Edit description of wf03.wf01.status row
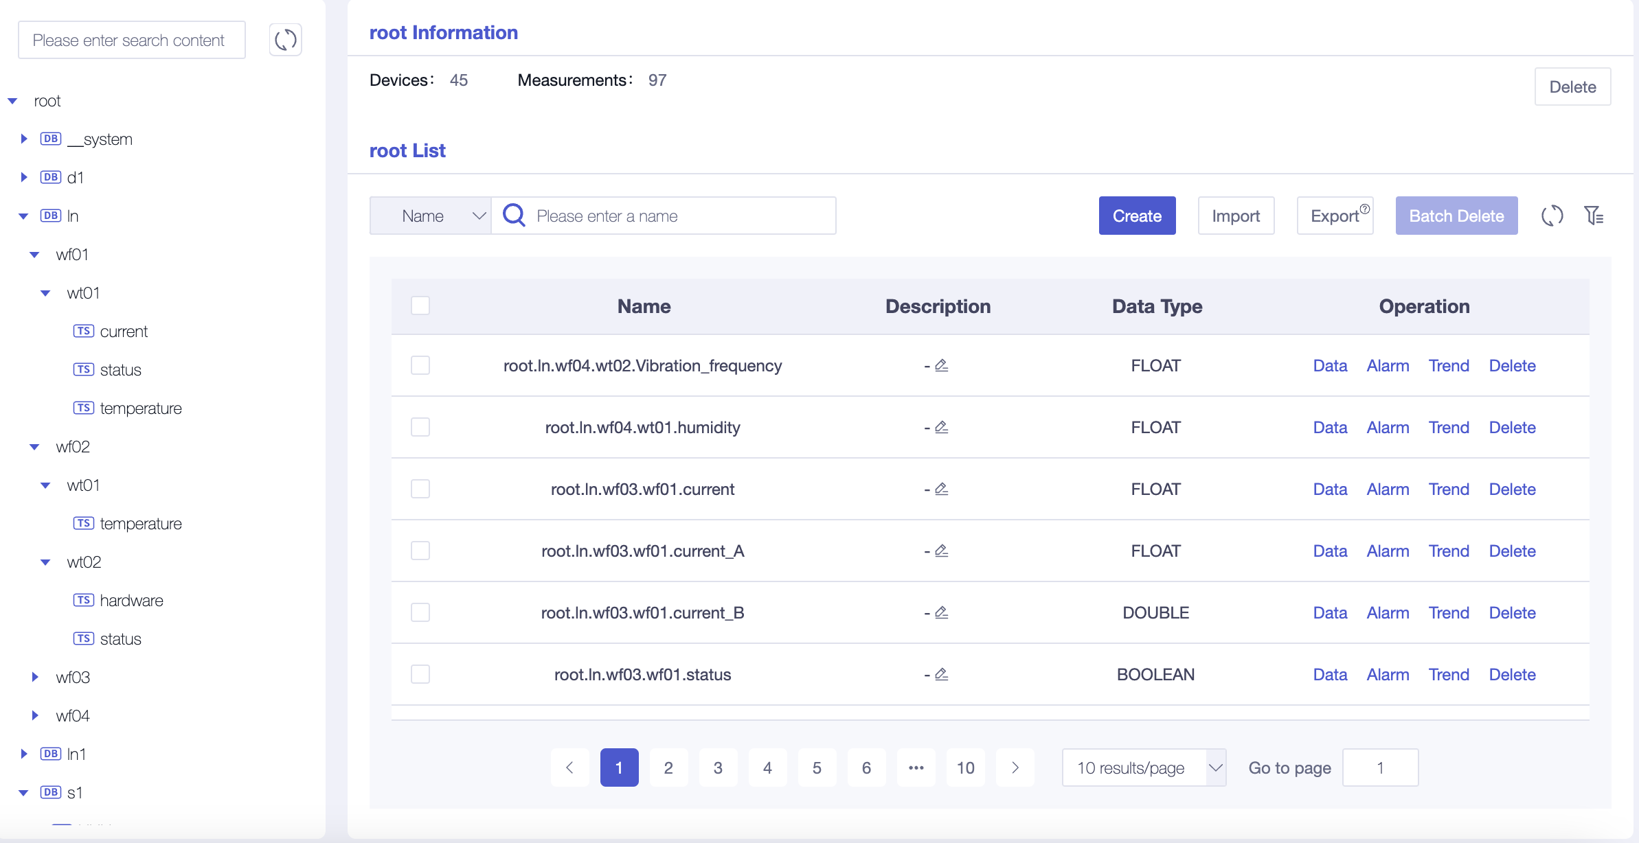 coord(942,674)
